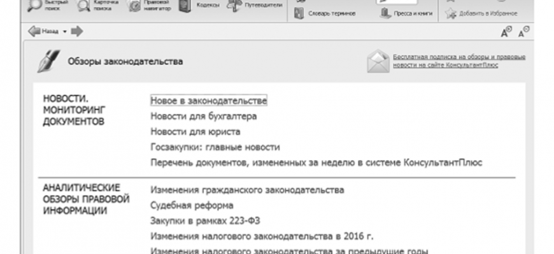Open the Бесплатная подписка на обзоры link

[x=459, y=61]
